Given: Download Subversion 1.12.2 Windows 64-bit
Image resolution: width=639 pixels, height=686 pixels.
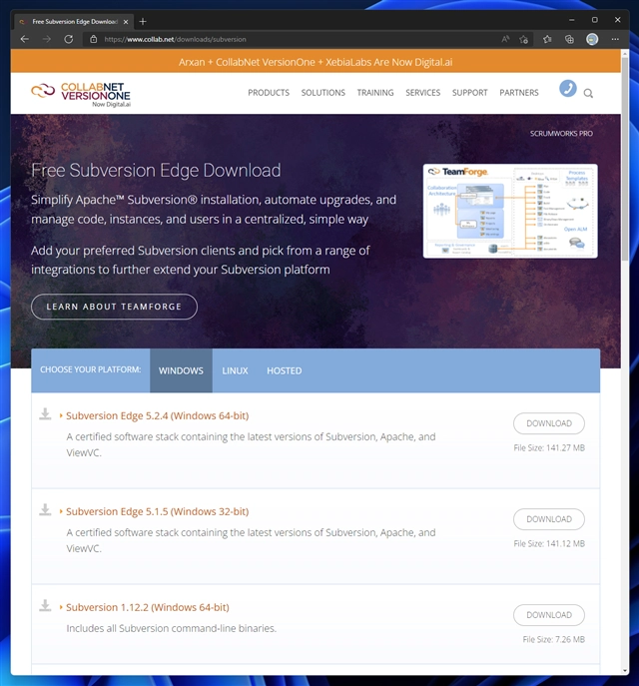Looking at the screenshot, I should point(549,615).
